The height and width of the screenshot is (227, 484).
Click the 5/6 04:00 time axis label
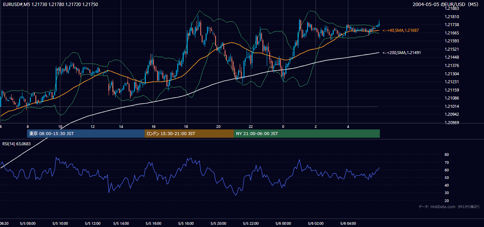pyautogui.click(x=348, y=224)
